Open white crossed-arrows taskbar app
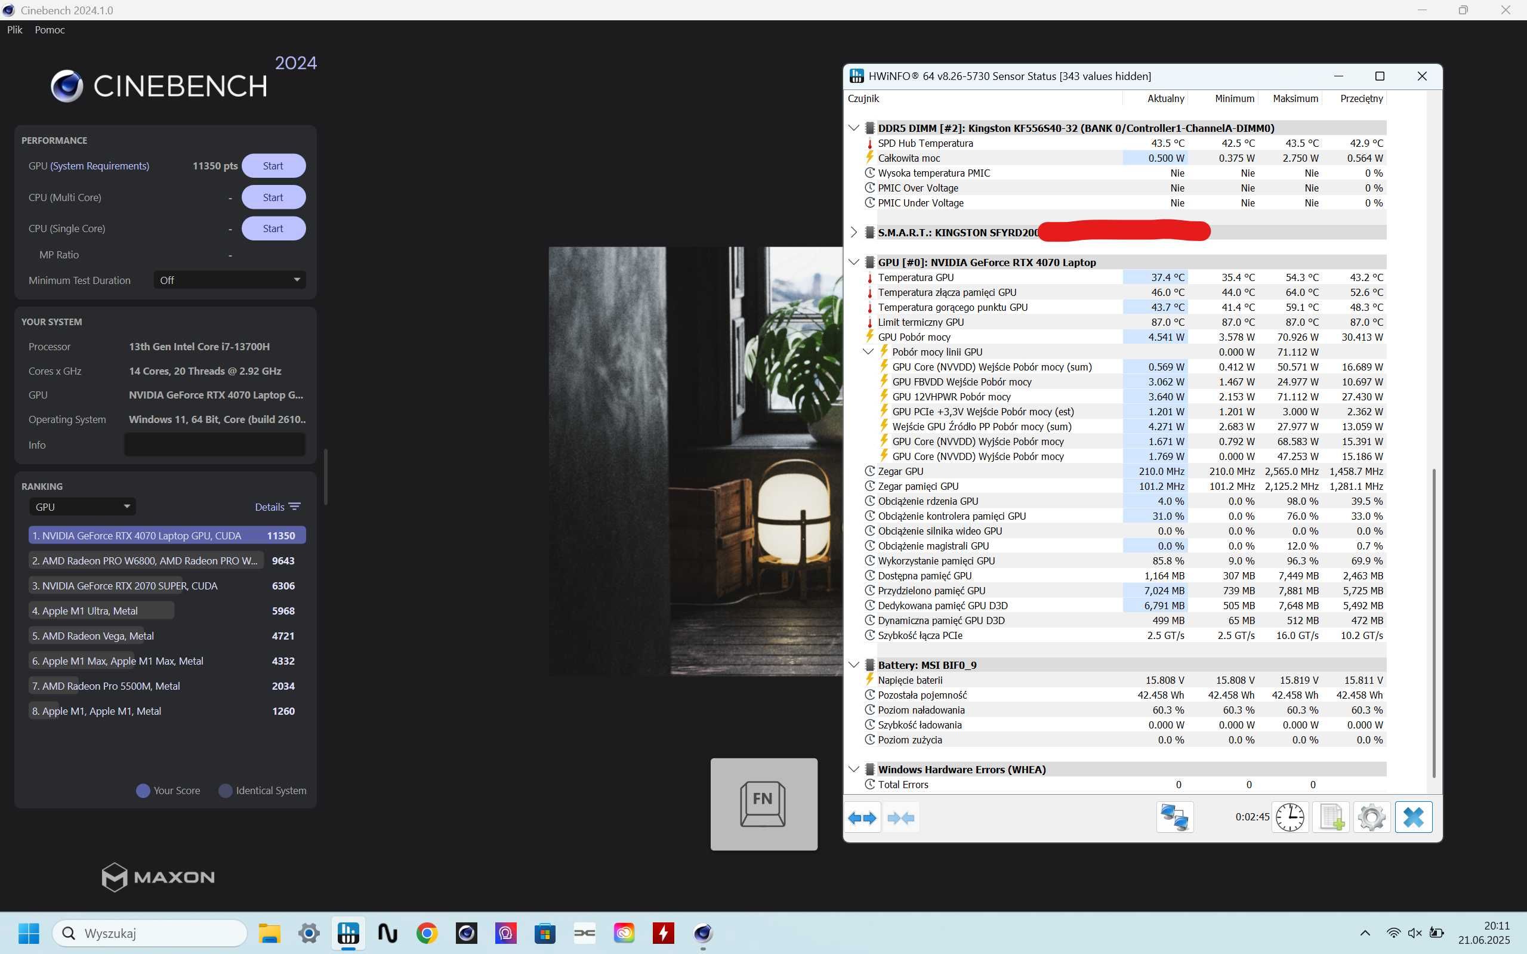This screenshot has height=954, width=1527. click(584, 933)
